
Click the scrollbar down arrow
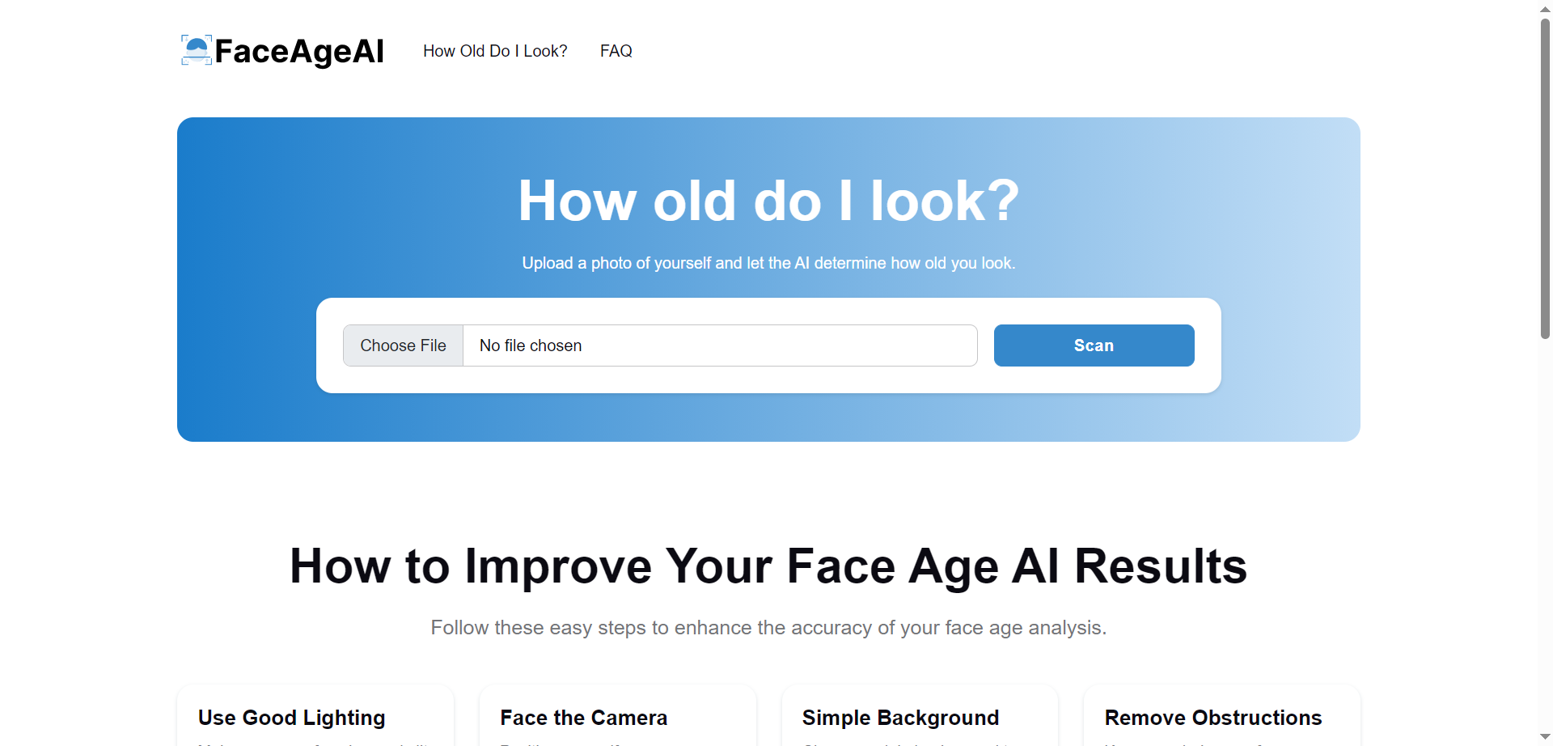(x=1545, y=736)
